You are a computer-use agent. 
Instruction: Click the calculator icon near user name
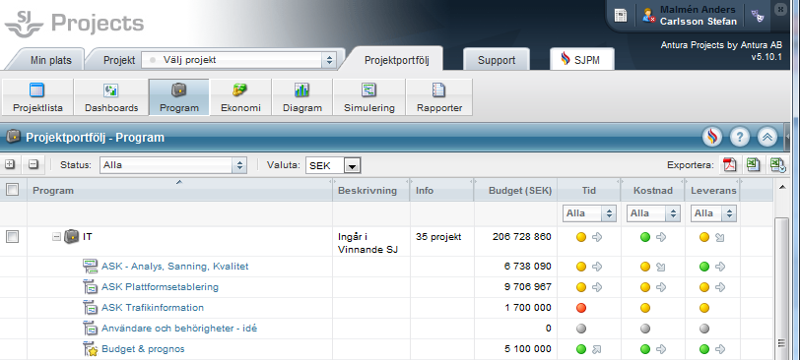(621, 16)
